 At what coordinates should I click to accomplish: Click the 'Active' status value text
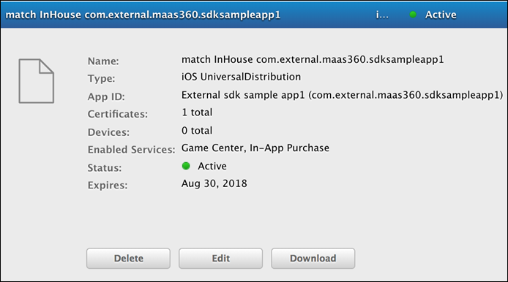[212, 167]
